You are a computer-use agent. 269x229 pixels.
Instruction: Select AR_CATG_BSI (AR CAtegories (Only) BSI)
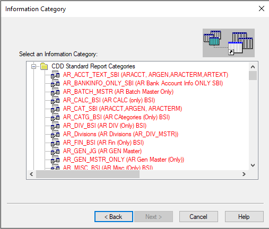tap(116, 117)
